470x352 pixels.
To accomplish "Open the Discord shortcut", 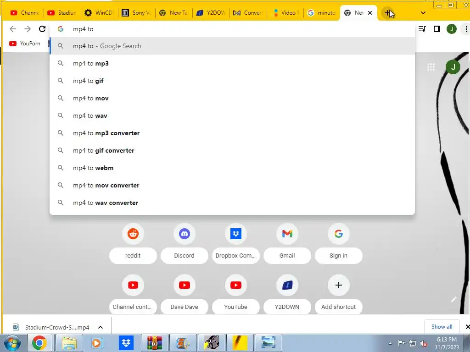I will (x=185, y=244).
